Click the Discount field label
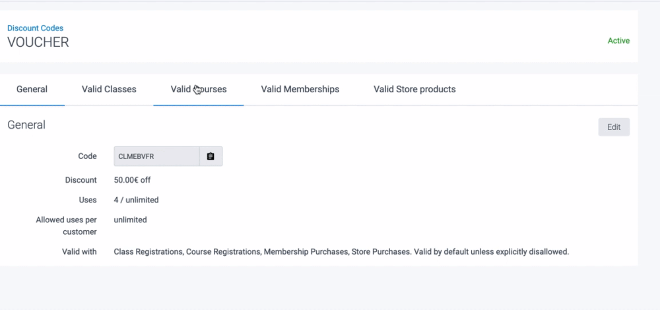Image resolution: width=660 pixels, height=310 pixels. [81, 180]
